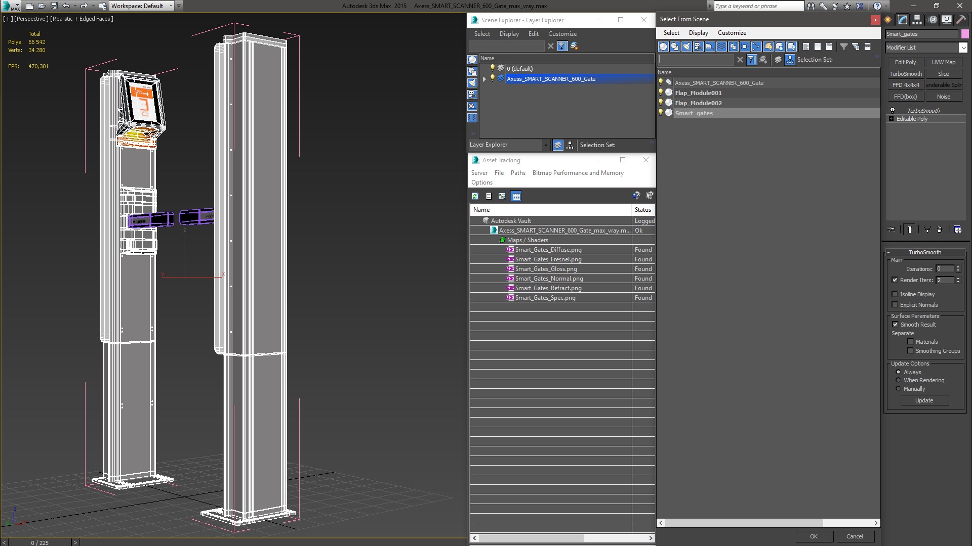Expand the Axess_SMART_SCANNER_600_Gate layer
972x546 pixels.
[484, 79]
